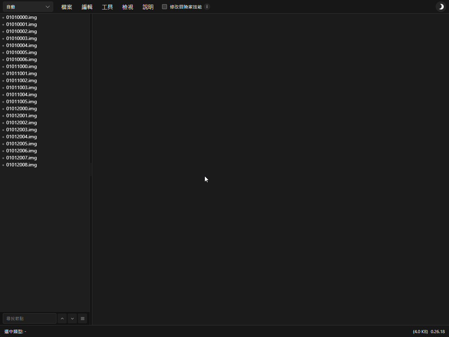Select tree item 01012005.img
The height and width of the screenshot is (337, 449).
click(21, 144)
